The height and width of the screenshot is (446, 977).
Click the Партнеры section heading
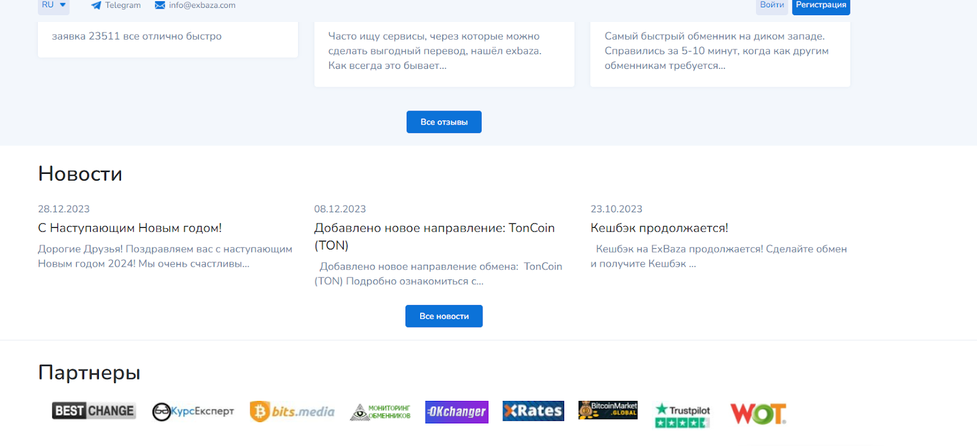(x=89, y=373)
